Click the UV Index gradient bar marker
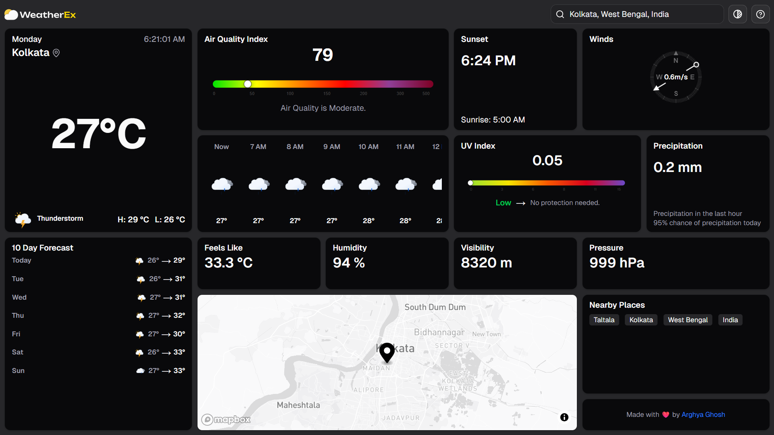The width and height of the screenshot is (774, 435). click(470, 183)
